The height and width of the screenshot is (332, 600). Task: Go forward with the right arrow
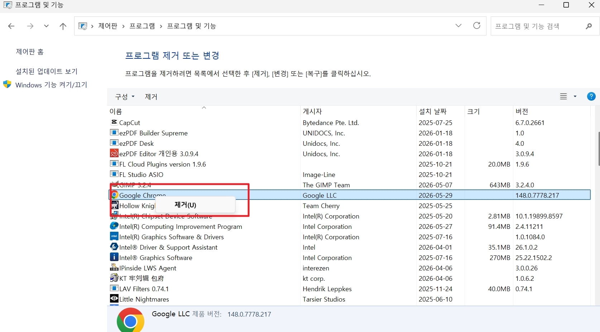(30, 26)
